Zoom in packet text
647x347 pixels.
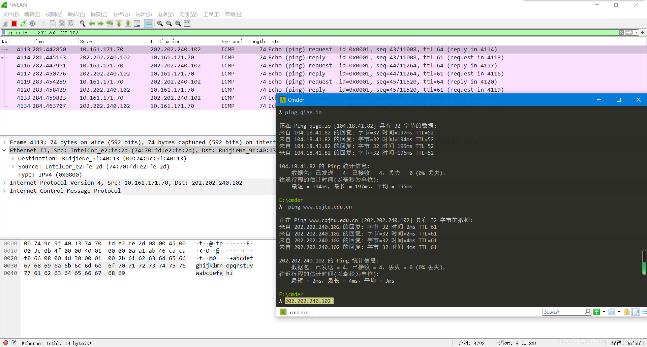tap(160, 24)
